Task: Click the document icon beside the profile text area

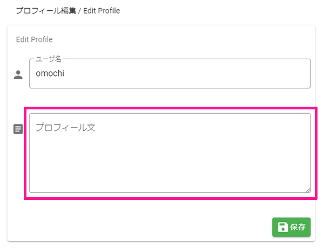Action: tap(18, 129)
